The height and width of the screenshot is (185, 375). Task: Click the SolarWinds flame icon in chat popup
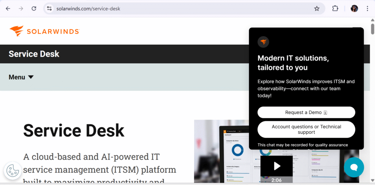263,42
